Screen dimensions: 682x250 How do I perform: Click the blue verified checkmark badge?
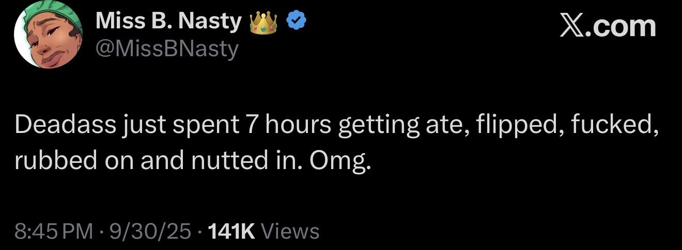(x=296, y=22)
